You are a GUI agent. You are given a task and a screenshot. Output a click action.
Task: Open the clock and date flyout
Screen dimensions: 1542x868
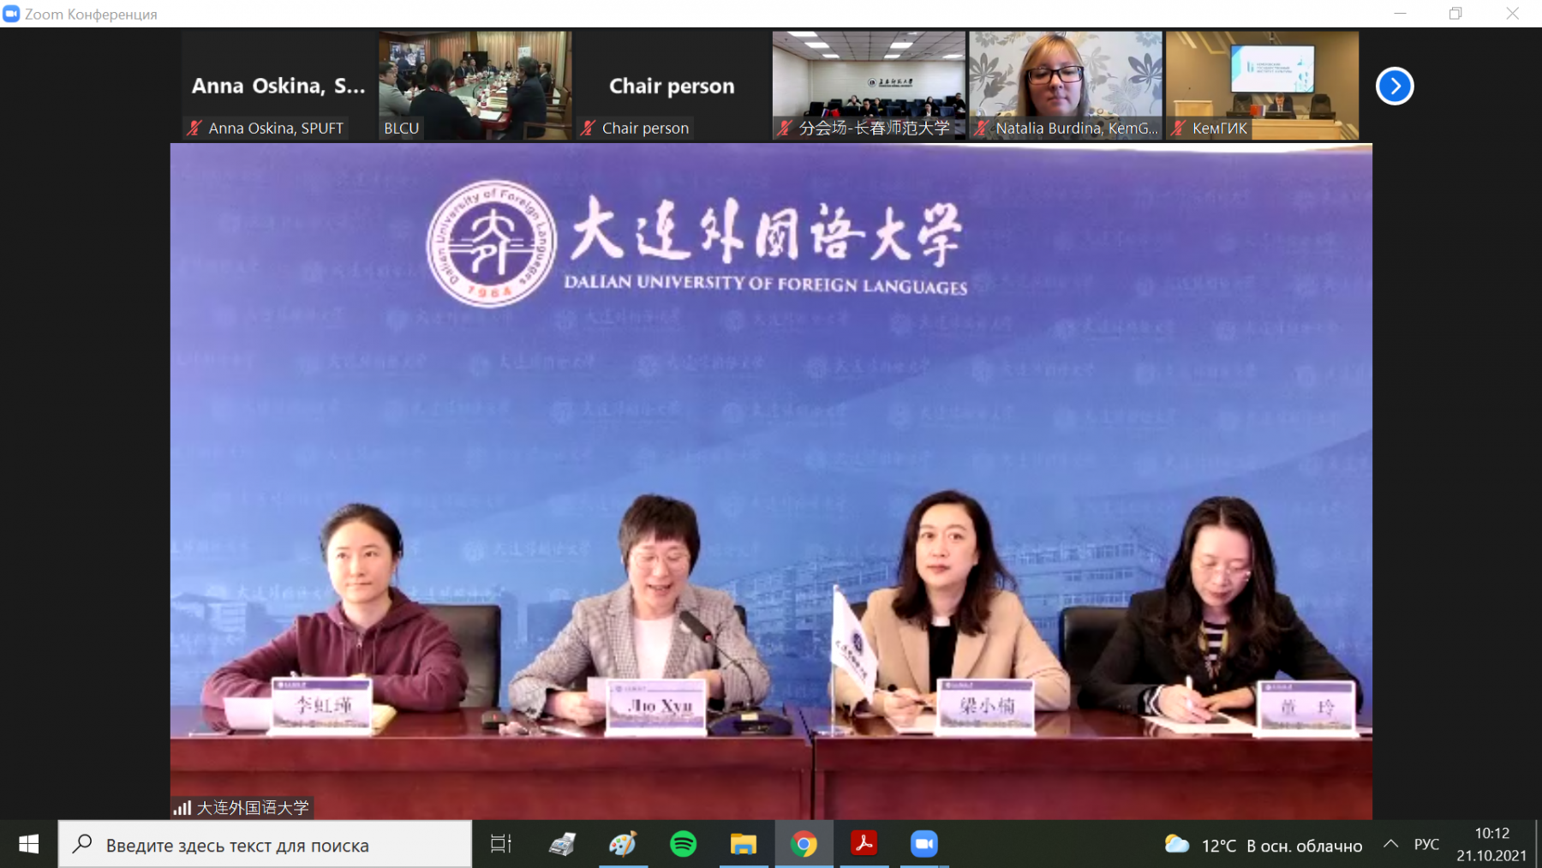click(1491, 844)
